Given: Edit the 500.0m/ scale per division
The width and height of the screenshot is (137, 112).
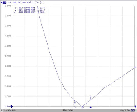Looking at the screenshot, I should (22, 3).
